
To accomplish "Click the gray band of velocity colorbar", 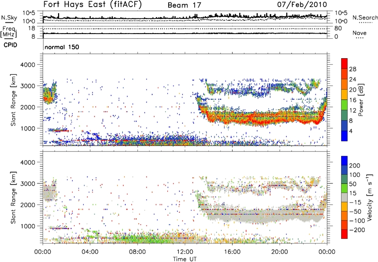I will (344, 198).
